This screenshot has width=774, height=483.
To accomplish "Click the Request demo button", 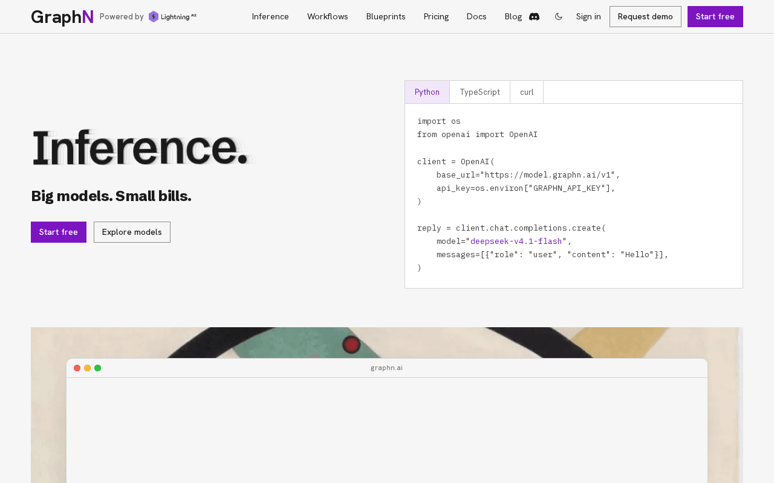I will 645,17.
